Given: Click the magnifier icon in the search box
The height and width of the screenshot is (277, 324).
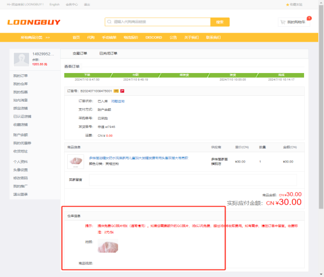Looking at the screenshot, I should [109, 22].
